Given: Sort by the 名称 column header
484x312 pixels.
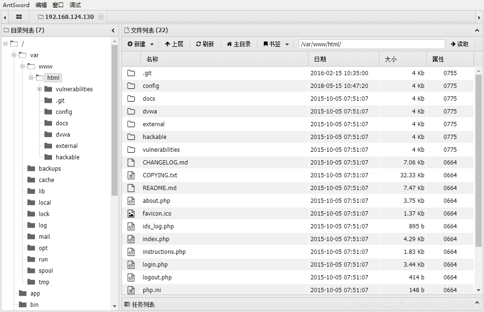Looking at the screenshot, I should [x=225, y=59].
